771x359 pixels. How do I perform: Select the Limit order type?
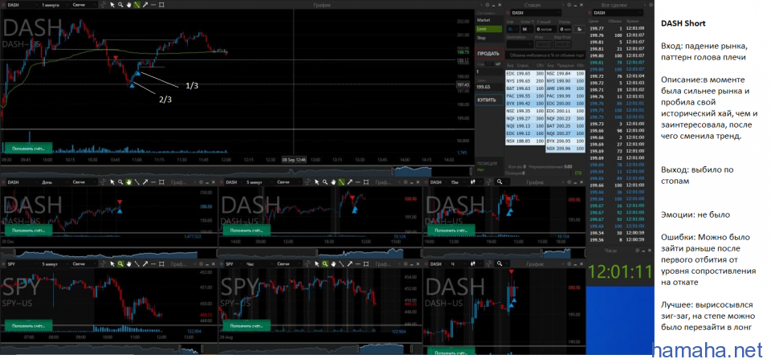pyautogui.click(x=489, y=29)
